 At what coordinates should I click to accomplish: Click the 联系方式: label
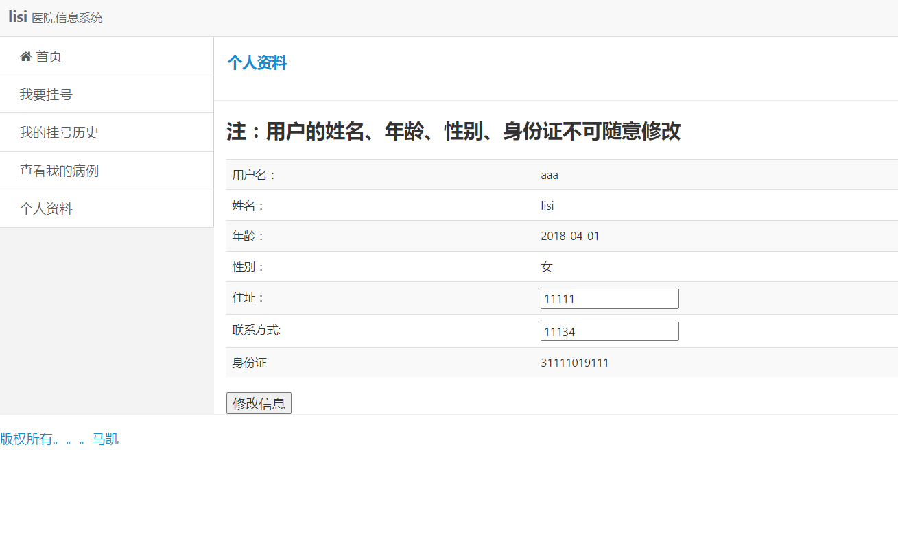[x=257, y=330]
